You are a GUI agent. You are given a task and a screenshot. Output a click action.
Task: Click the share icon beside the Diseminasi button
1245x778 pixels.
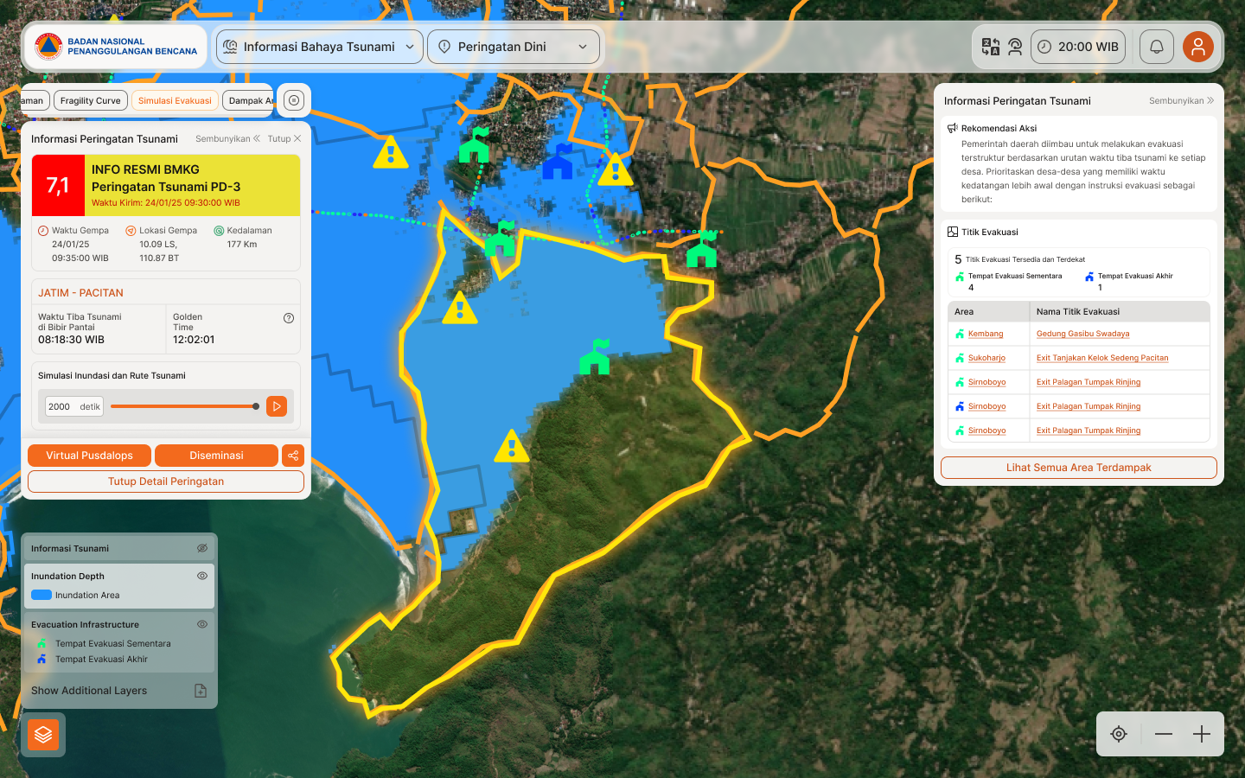(292, 455)
